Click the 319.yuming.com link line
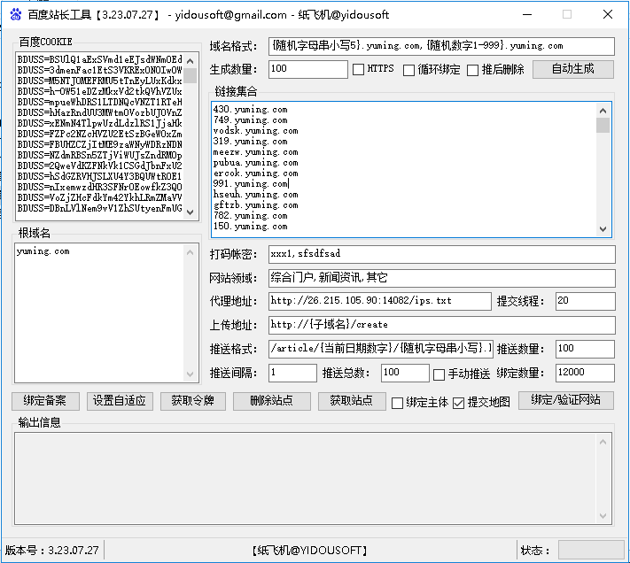 250,142
